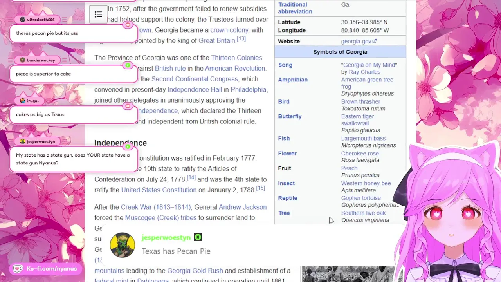
Task: Open the British rule link
Action: coord(170,68)
